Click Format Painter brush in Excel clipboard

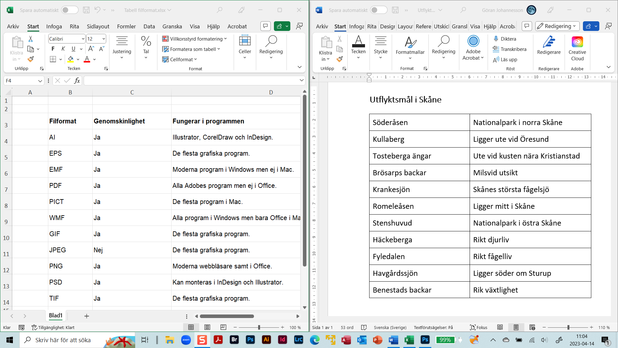click(x=31, y=59)
